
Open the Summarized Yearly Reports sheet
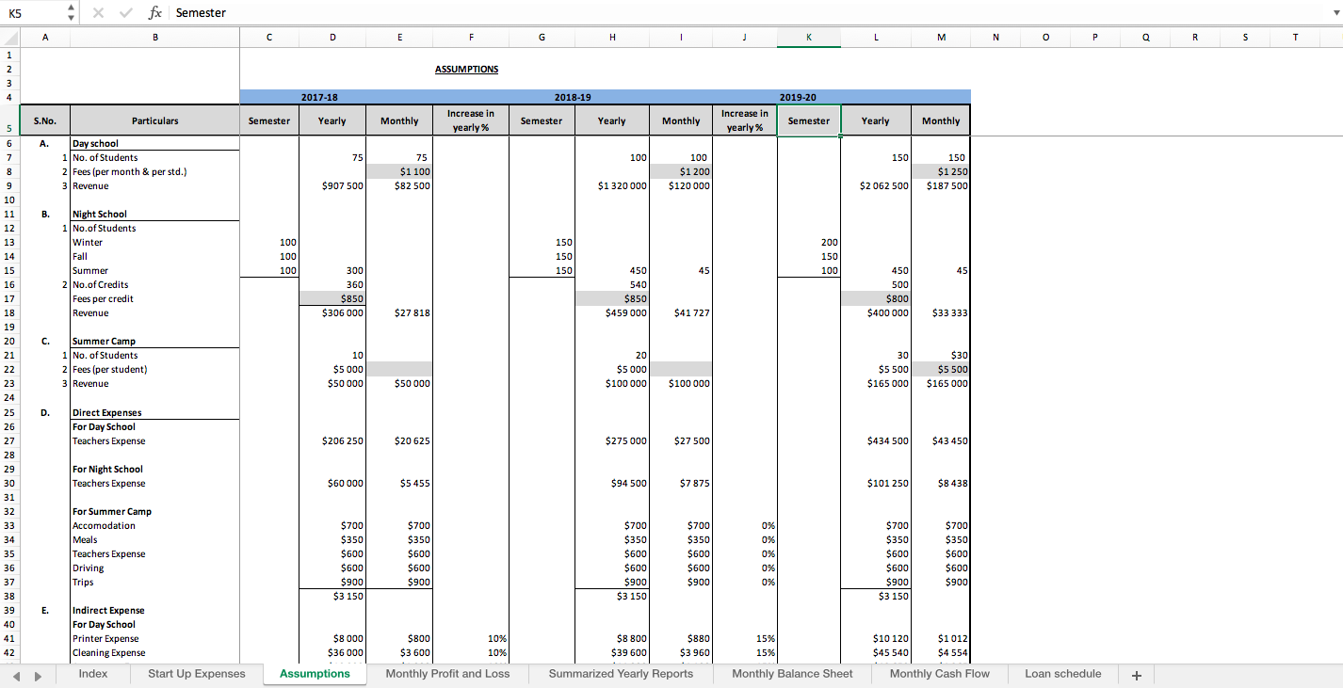coord(621,674)
